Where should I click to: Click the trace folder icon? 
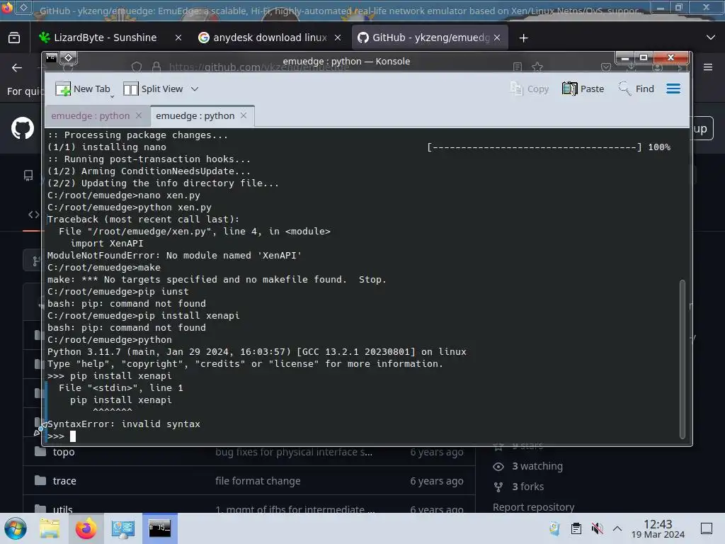coord(40,481)
